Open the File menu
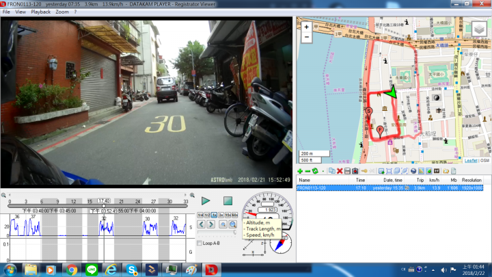This screenshot has height=277, width=492. pyautogui.click(x=6, y=12)
